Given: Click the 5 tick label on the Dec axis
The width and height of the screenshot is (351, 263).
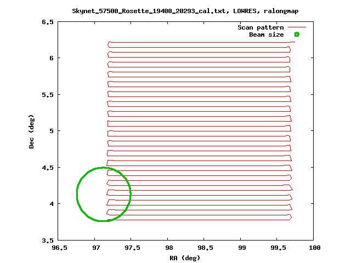Looking at the screenshot, I should [x=52, y=131].
